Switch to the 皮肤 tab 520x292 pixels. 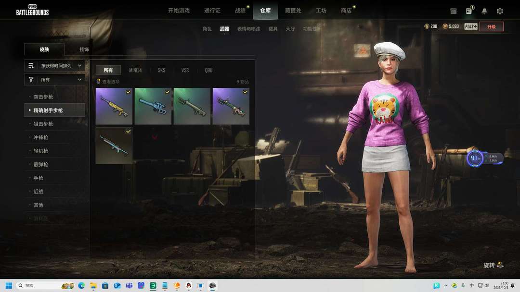pos(44,49)
